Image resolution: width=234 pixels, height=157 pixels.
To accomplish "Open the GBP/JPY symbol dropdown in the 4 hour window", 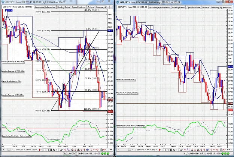I will pos(141,150).
